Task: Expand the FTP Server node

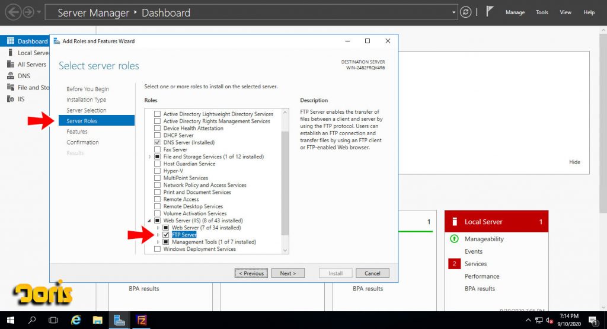Action: pos(158,235)
